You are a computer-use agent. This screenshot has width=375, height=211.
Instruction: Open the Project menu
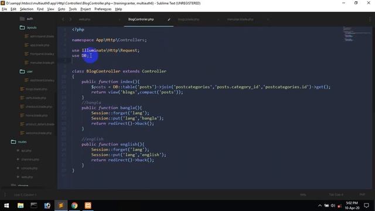coord(86,9)
